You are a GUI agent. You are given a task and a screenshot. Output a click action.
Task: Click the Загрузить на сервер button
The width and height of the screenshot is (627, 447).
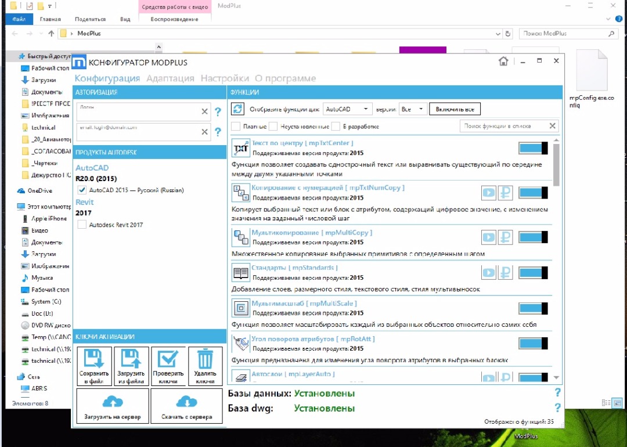click(113, 406)
